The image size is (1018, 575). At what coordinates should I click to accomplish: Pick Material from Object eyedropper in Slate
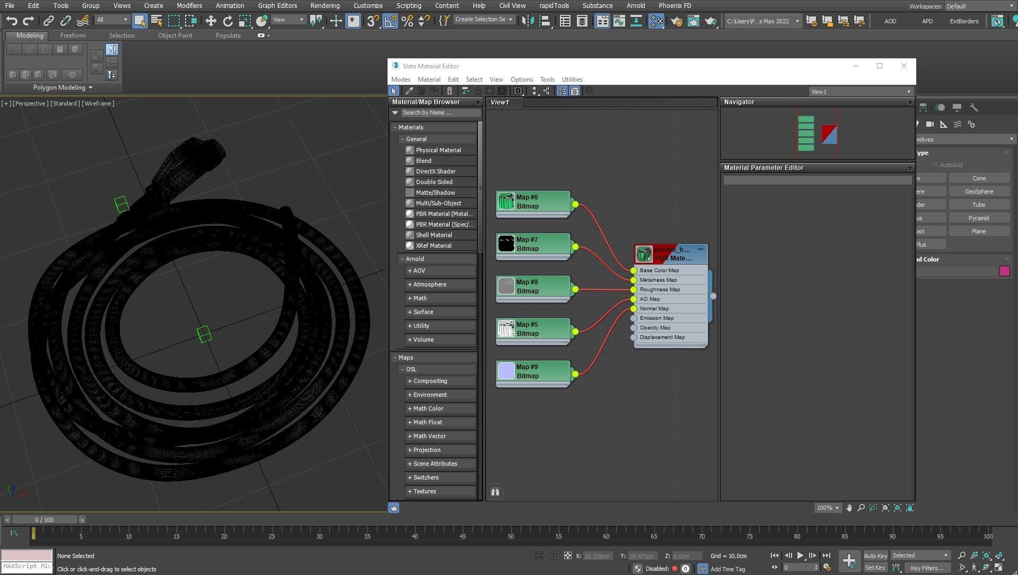[409, 91]
